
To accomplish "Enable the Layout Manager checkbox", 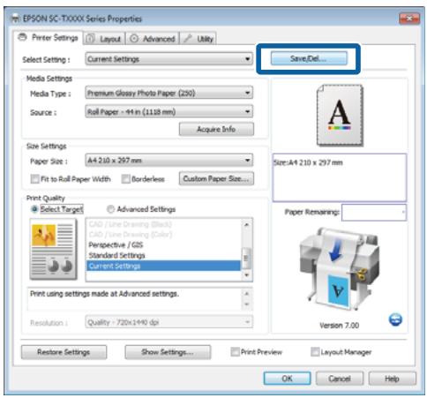I will point(315,352).
